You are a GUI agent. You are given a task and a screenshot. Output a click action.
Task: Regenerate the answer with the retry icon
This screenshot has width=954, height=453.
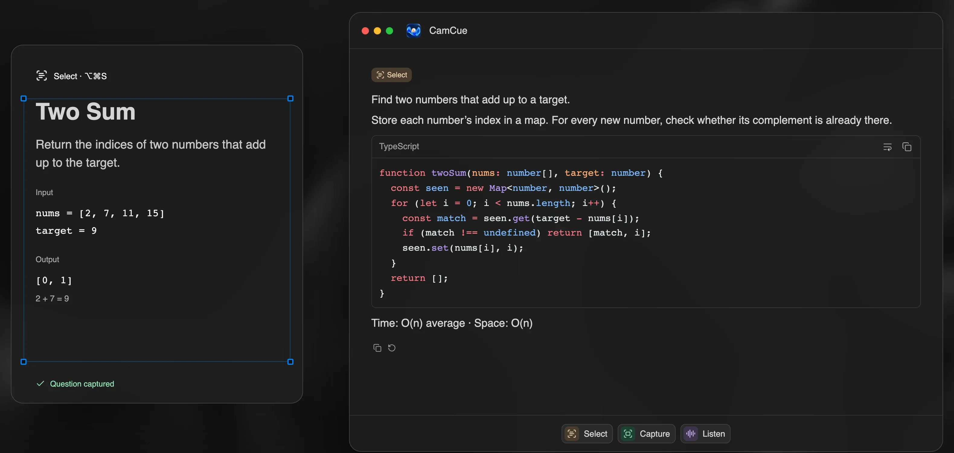[392, 348]
